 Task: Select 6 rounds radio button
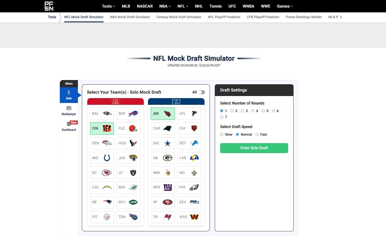point(274,111)
